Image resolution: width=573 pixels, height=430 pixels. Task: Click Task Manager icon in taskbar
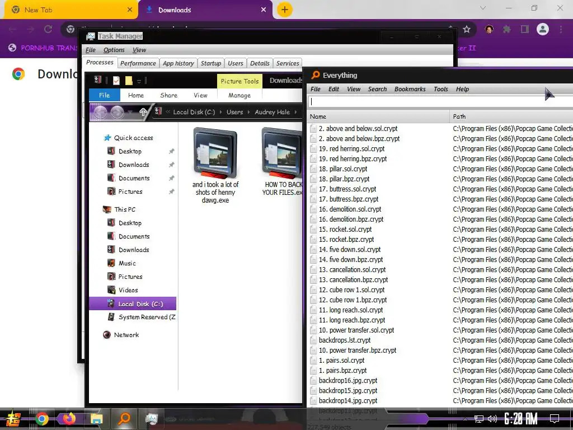tap(151, 419)
